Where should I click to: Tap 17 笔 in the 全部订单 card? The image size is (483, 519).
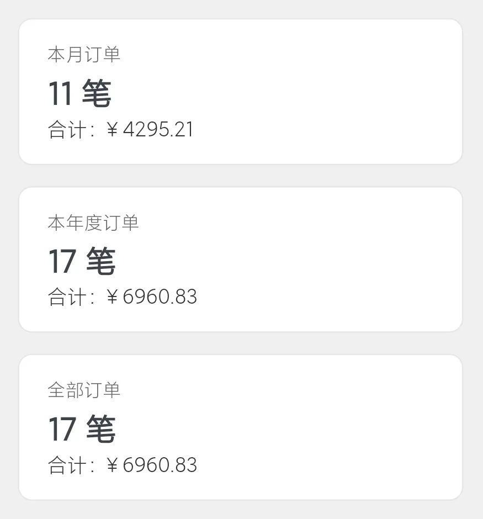(82, 429)
